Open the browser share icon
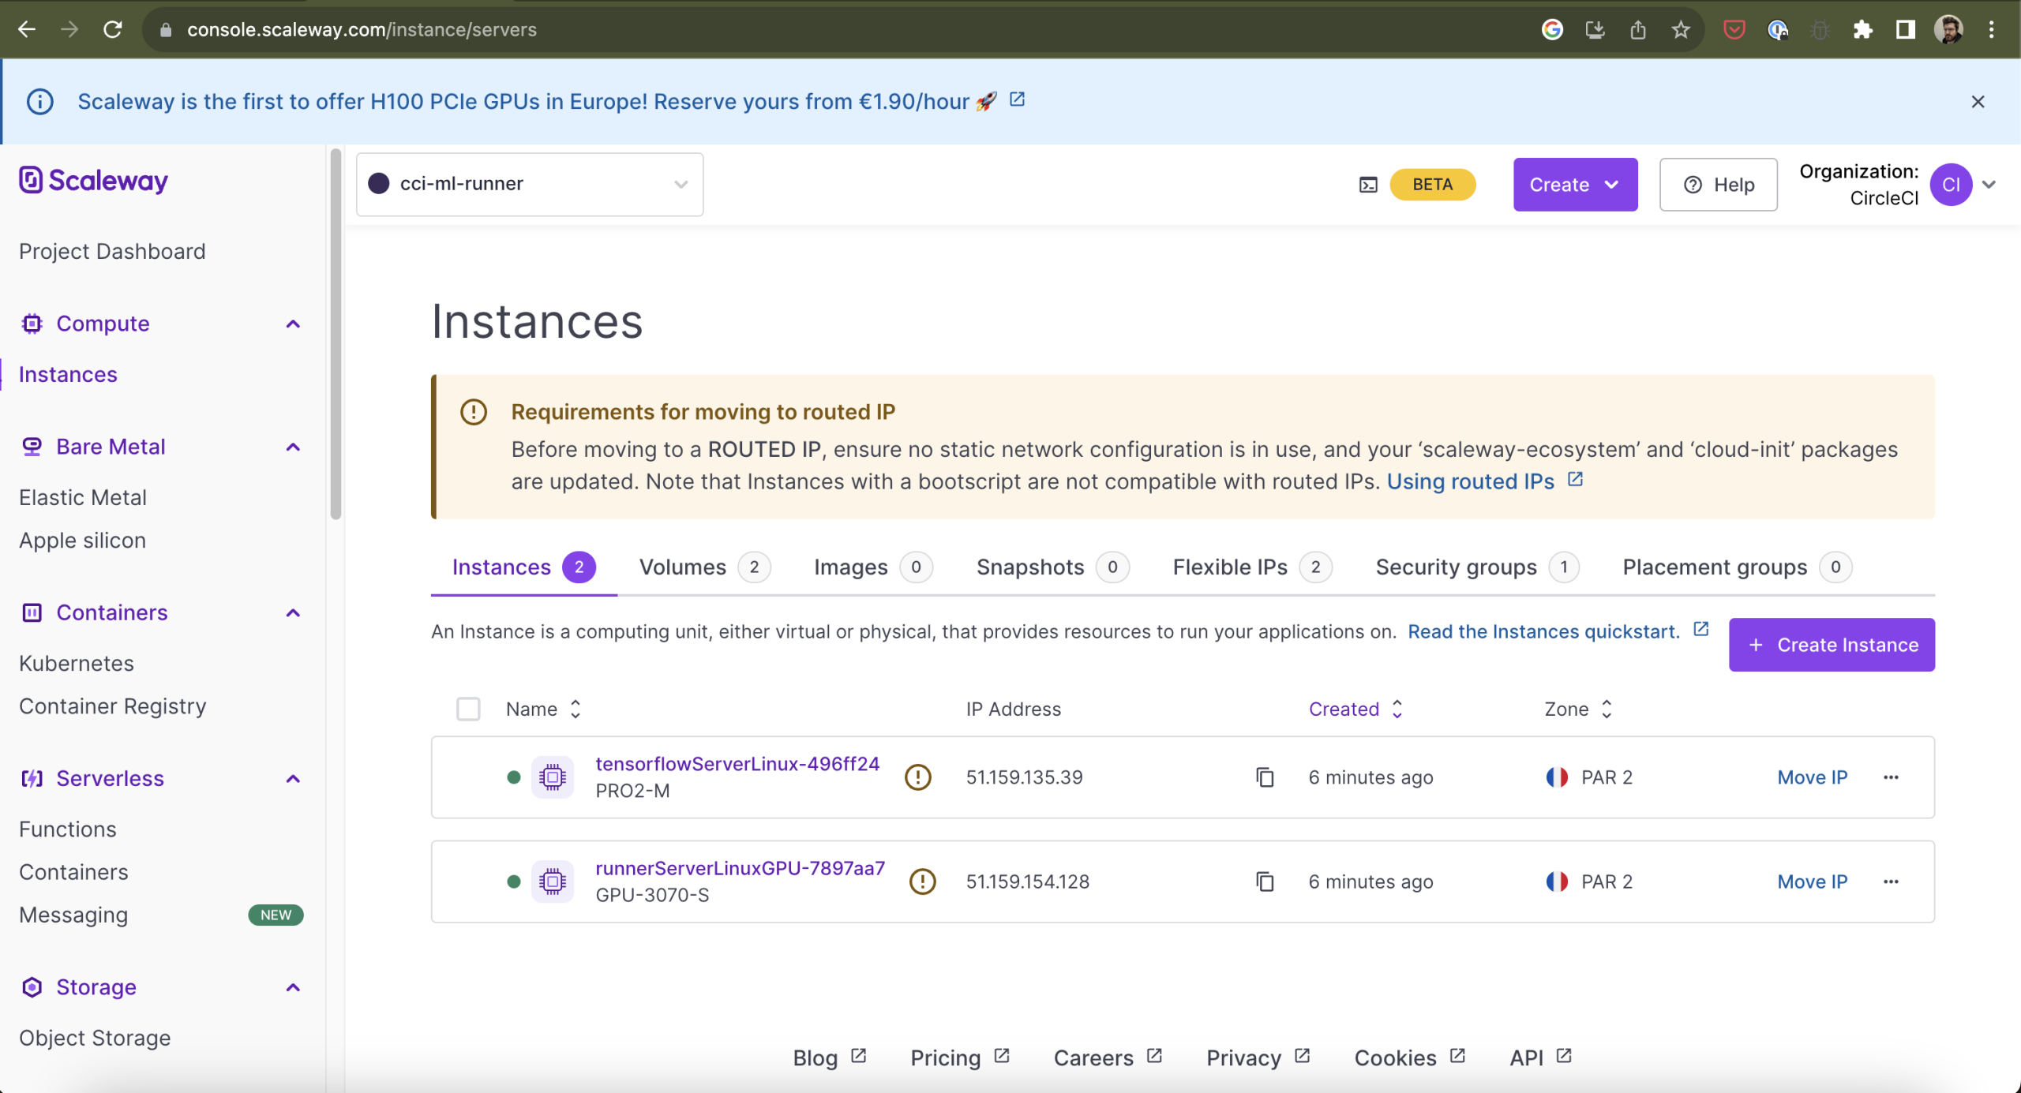The image size is (2021, 1093). pyautogui.click(x=1637, y=30)
